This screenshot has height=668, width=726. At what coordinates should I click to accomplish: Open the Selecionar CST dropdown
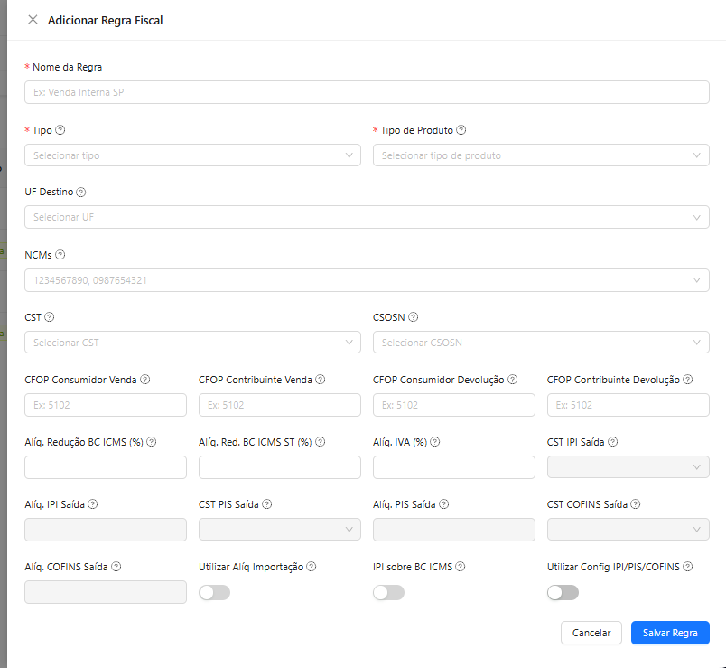(x=191, y=343)
